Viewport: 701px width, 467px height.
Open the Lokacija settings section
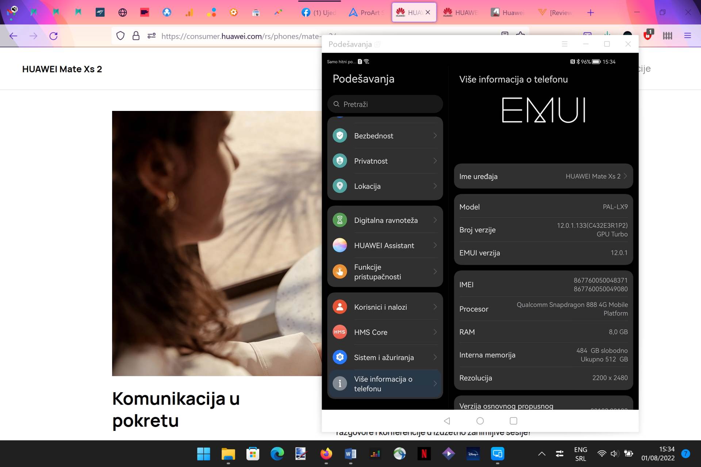click(368, 186)
